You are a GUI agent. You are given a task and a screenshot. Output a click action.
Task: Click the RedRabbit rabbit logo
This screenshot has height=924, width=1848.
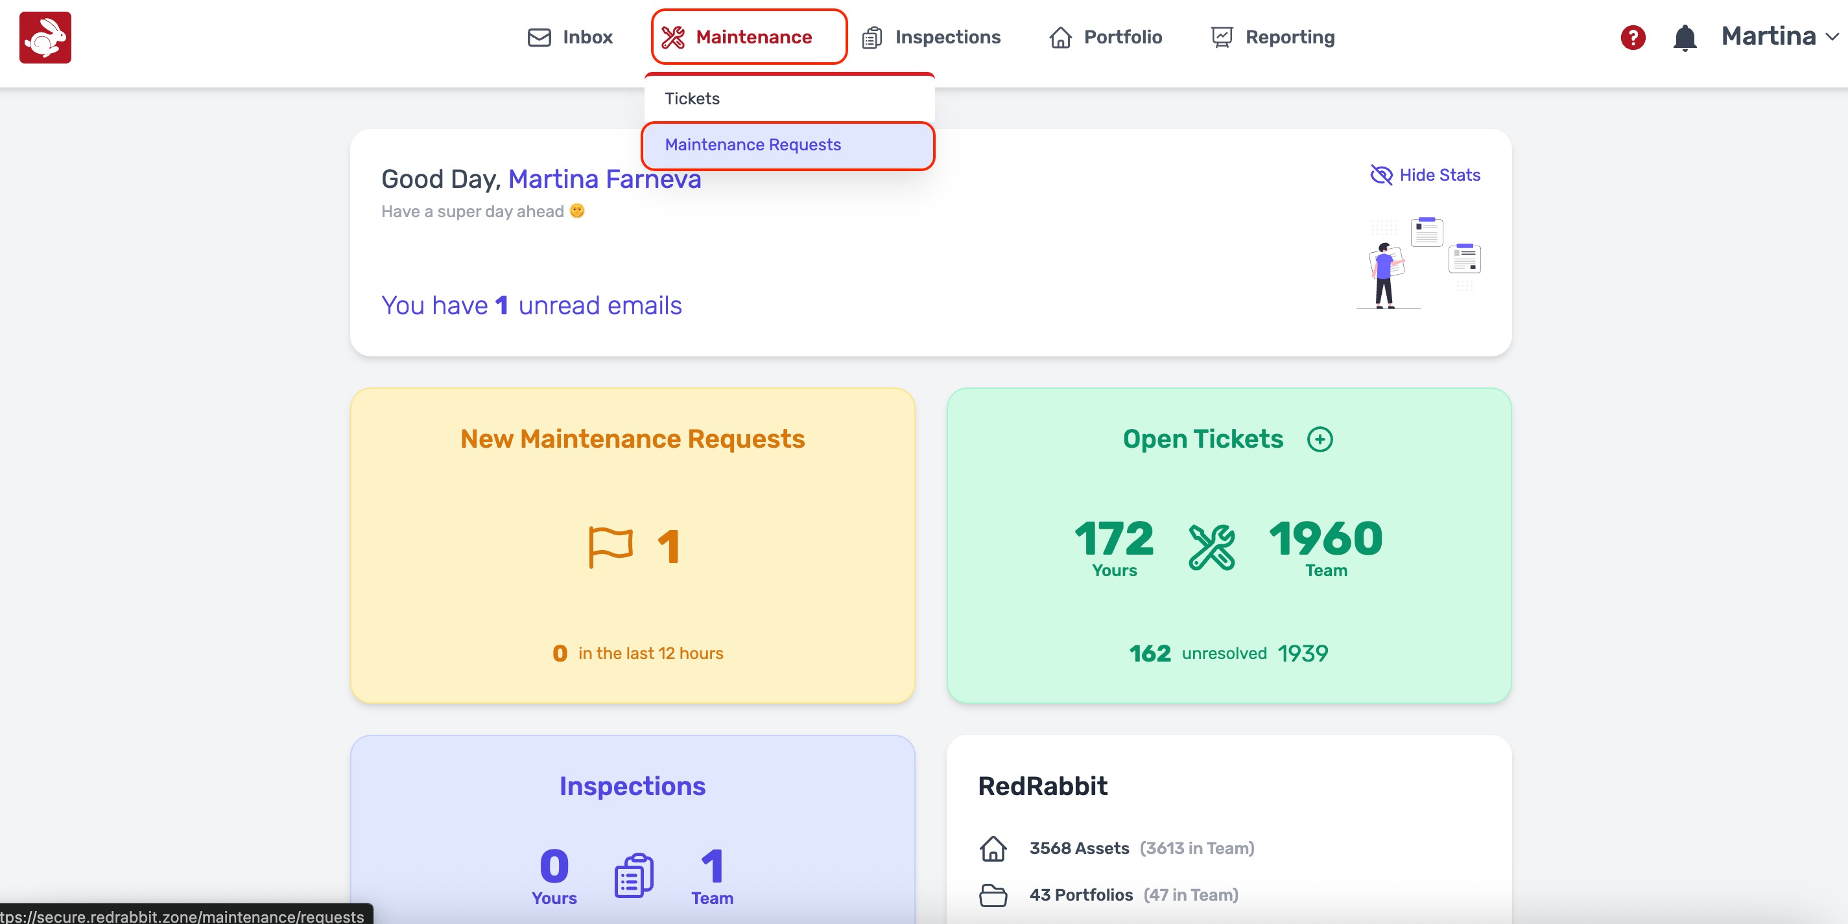[x=45, y=38]
